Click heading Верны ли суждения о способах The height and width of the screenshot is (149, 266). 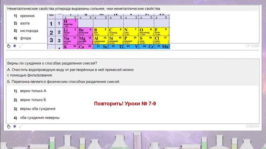coord(52,63)
